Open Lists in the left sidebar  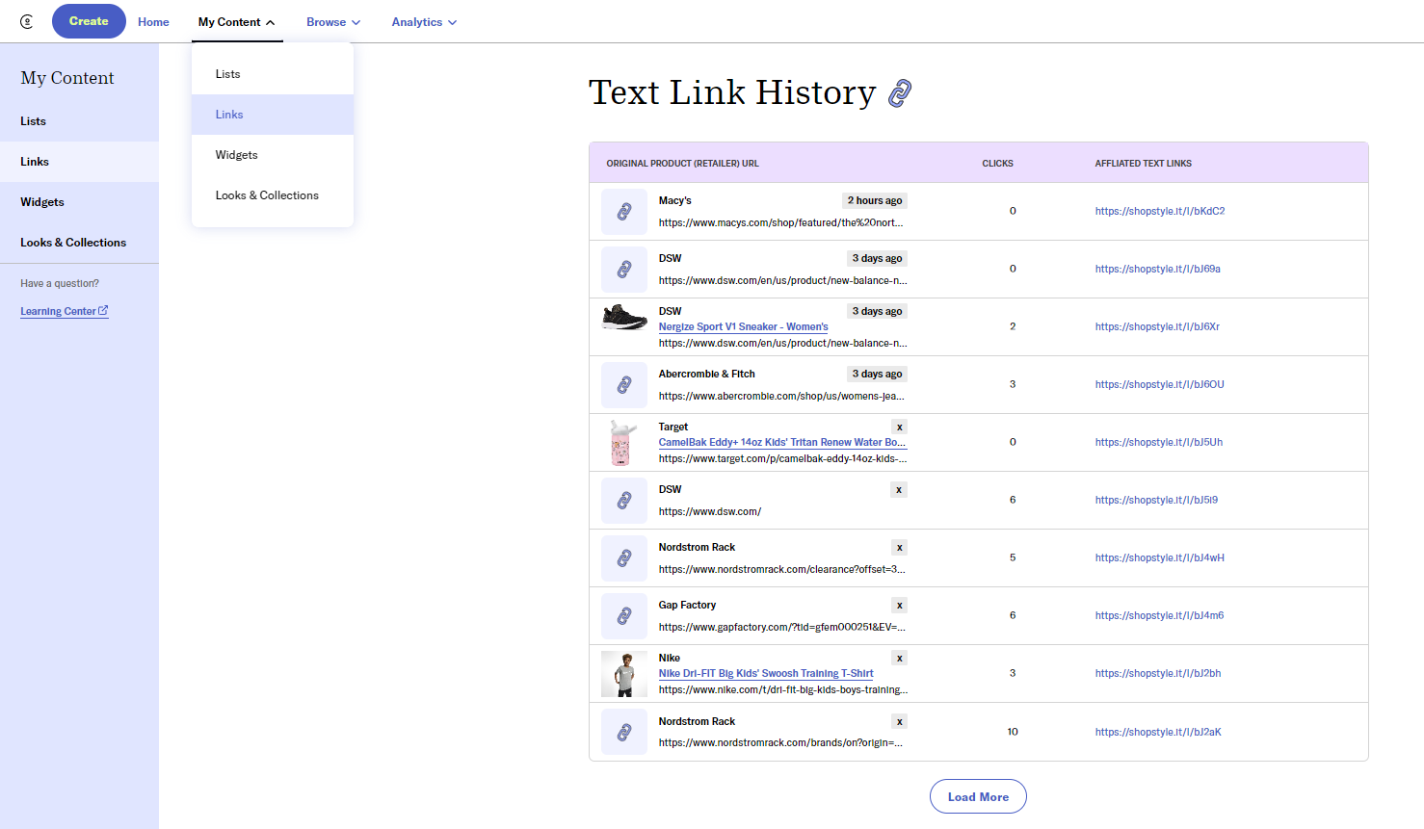point(79,121)
